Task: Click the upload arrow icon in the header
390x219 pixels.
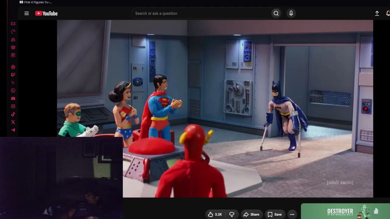Action: click(377, 13)
